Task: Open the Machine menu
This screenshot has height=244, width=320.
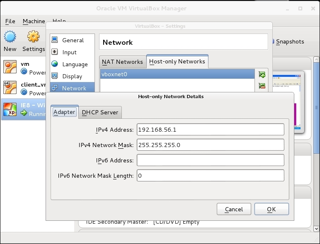Action: [34, 21]
